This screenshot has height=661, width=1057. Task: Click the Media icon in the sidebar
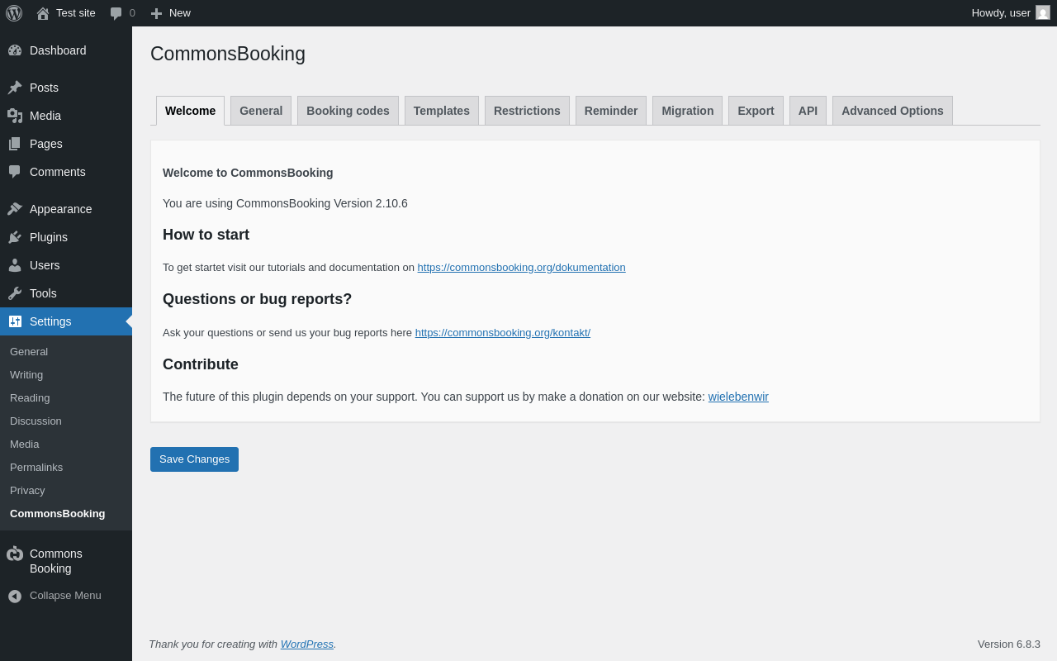(15, 116)
